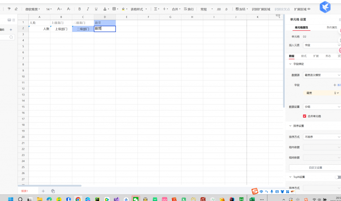Click the underline formatting icon
The image size is (341, 201).
96,9
